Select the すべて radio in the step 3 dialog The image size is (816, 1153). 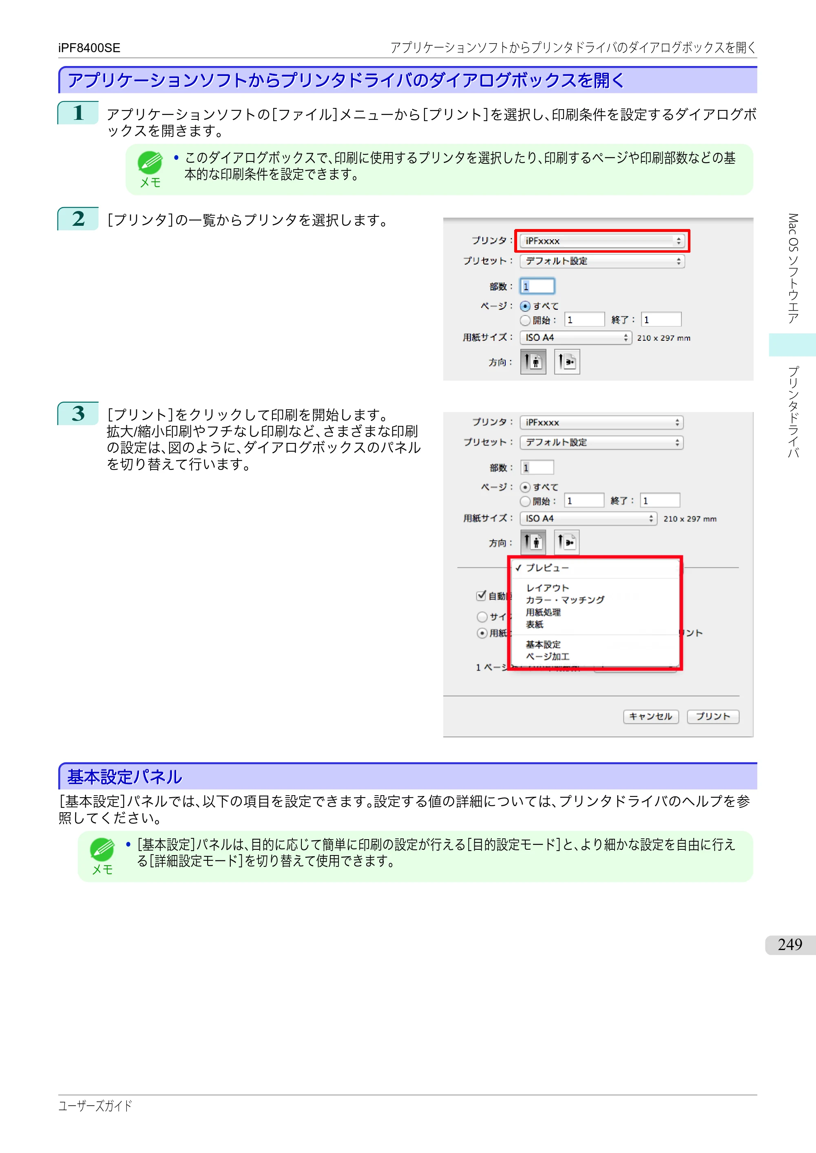pos(526,487)
